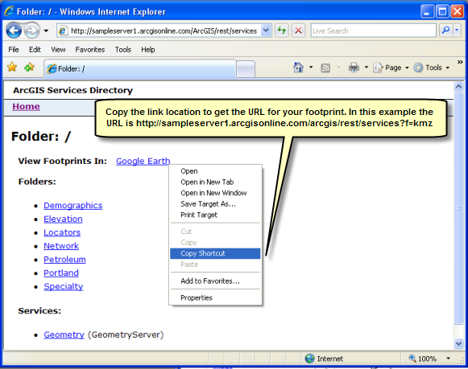The image size is (468, 369).
Task: Click the Refresh page icon
Action: pos(281,31)
